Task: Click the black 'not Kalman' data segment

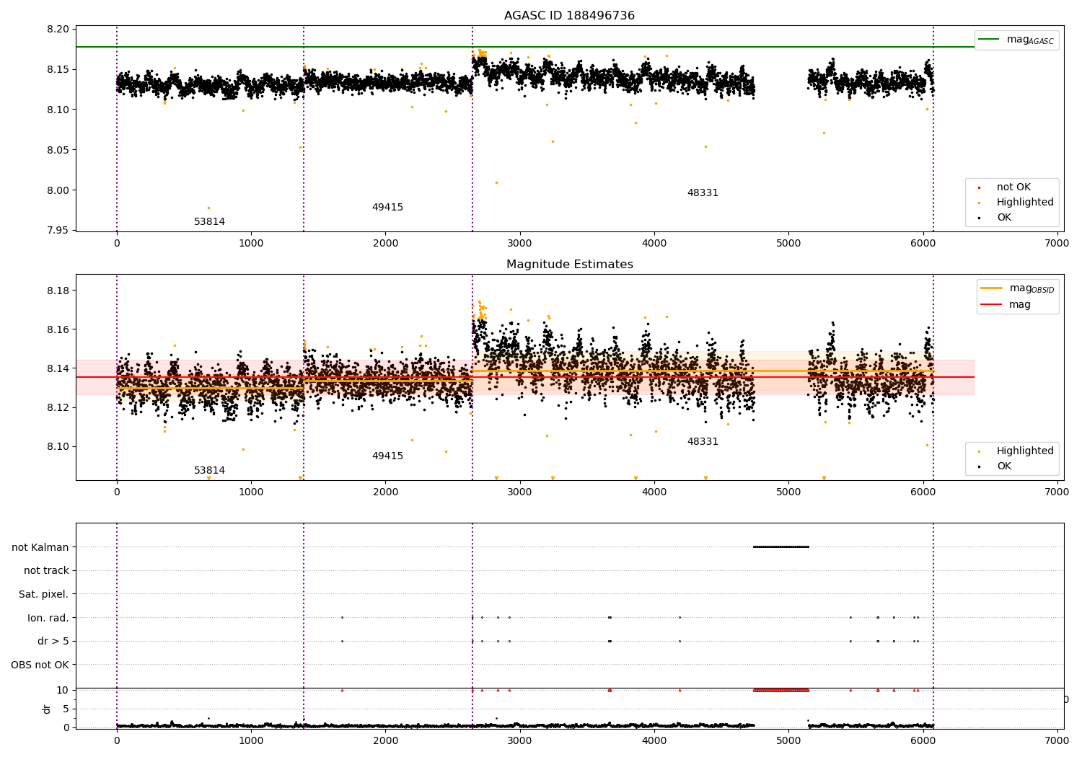Action: [x=781, y=546]
